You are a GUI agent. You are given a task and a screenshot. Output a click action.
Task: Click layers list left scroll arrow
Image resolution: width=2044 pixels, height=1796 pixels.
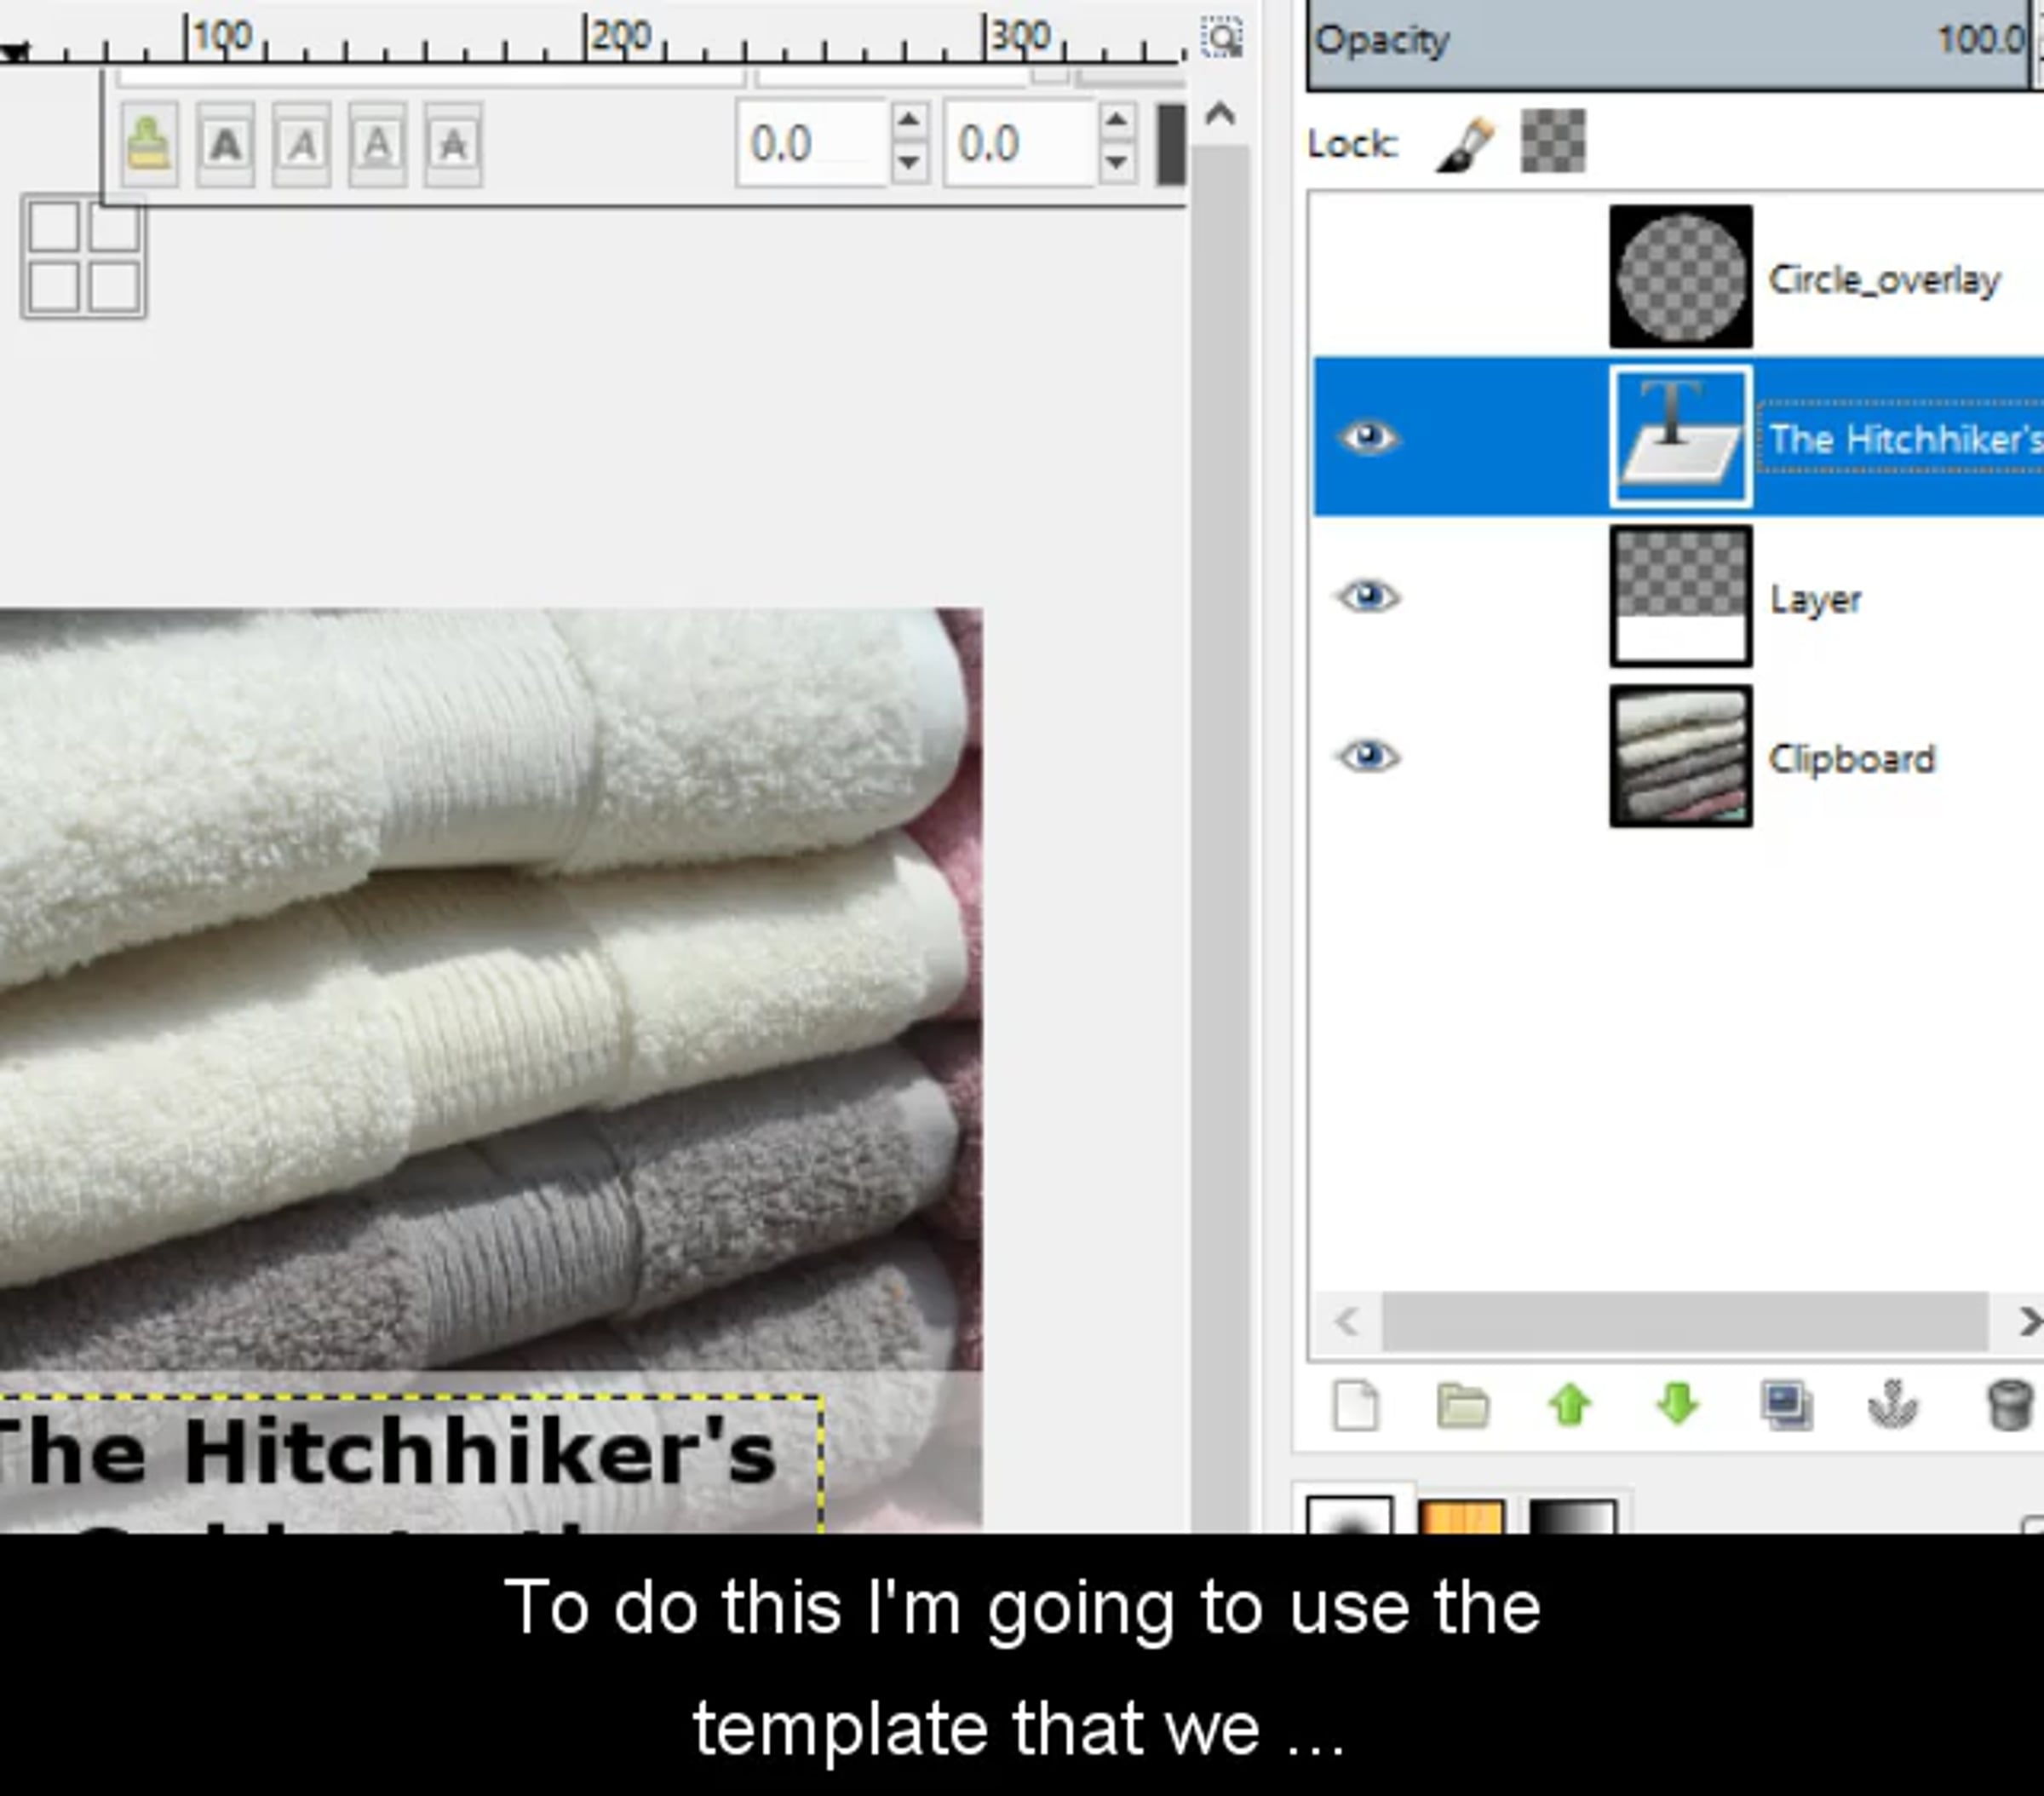[x=1346, y=1321]
